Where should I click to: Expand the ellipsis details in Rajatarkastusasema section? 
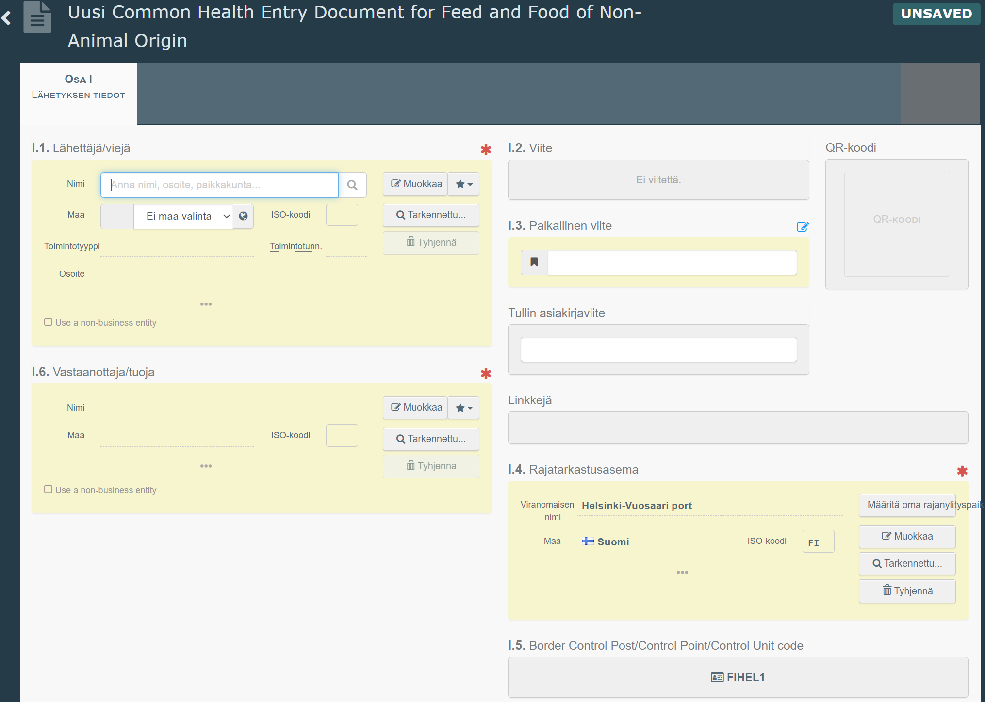pos(682,573)
